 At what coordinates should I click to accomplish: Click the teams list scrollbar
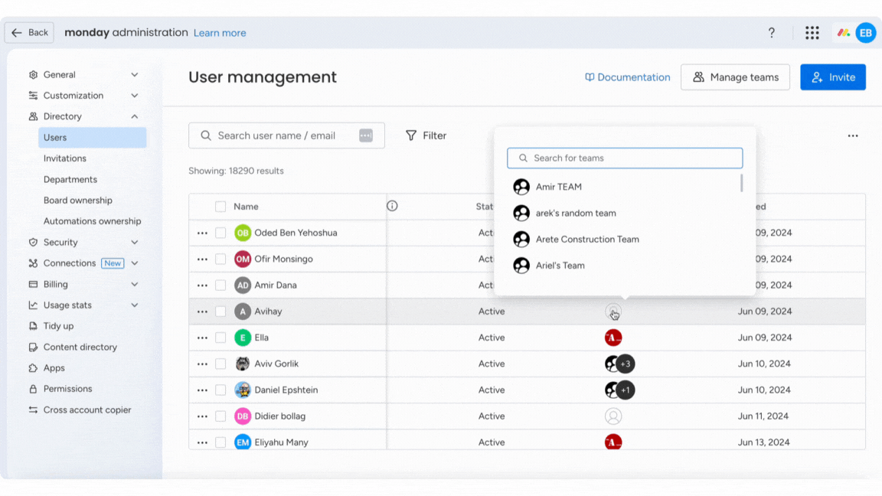[741, 183]
